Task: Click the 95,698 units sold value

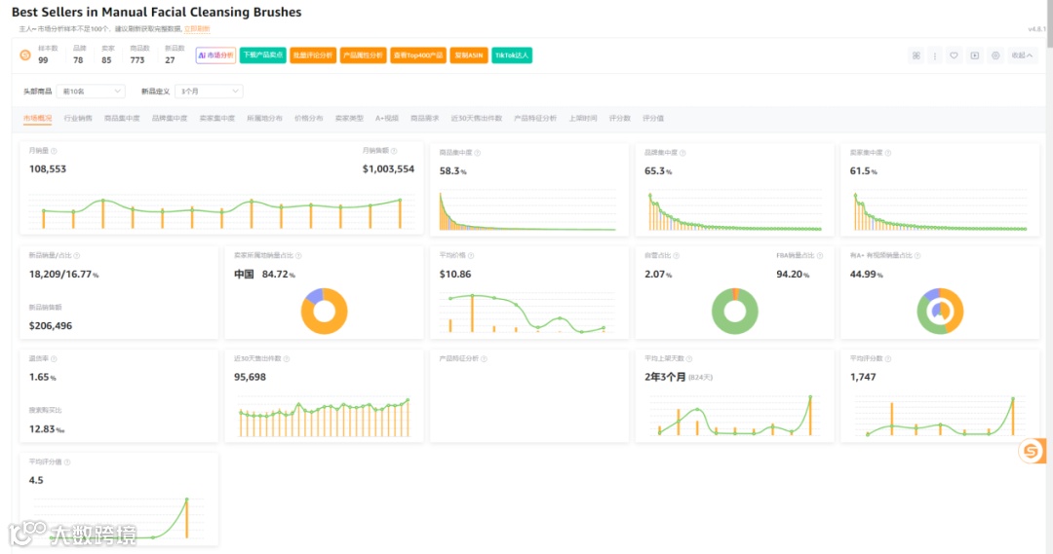Action: pos(250,377)
